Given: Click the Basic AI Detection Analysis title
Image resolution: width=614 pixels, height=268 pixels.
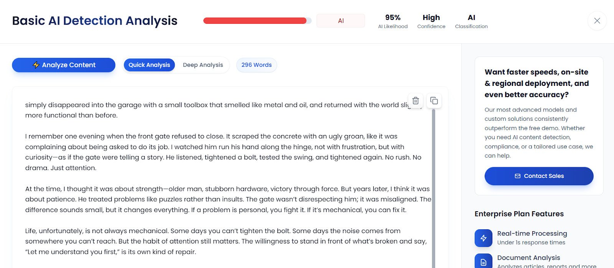Looking at the screenshot, I should tap(95, 21).
